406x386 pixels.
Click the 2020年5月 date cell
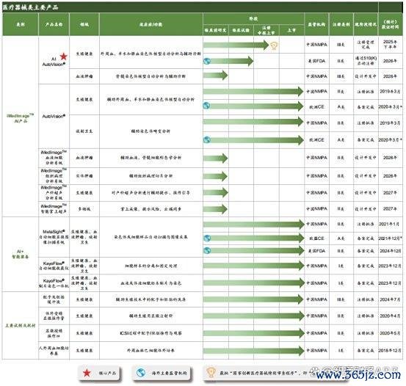coord(390,333)
